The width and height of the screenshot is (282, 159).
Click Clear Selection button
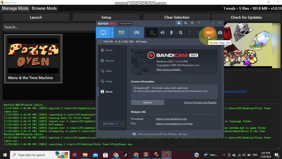pos(177,18)
